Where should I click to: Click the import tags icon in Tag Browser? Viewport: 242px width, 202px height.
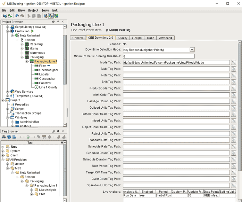tap(58, 137)
